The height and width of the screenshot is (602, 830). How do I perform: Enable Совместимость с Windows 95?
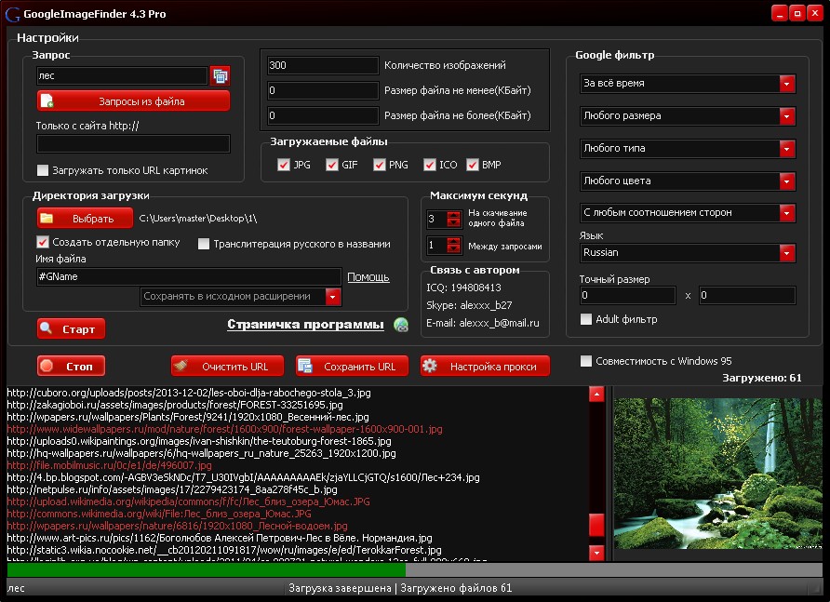(x=586, y=361)
